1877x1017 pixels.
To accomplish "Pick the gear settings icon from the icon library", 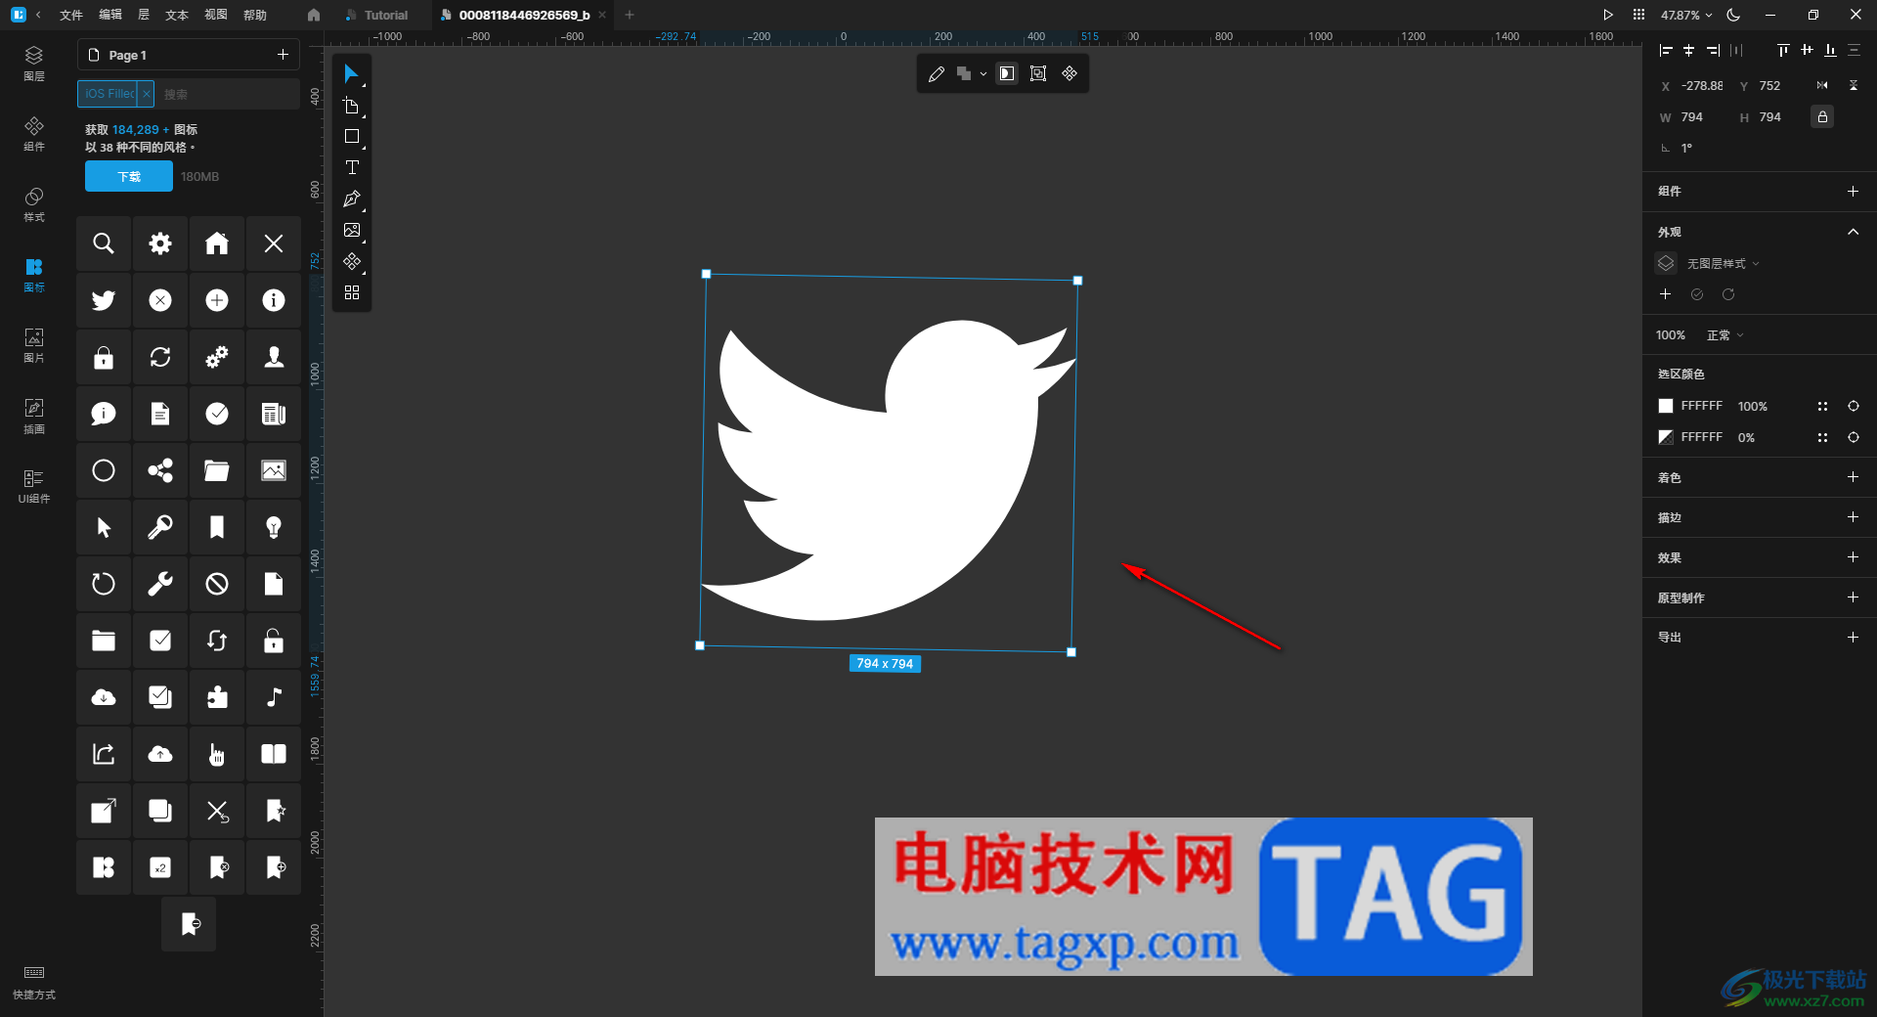I will pos(160,243).
